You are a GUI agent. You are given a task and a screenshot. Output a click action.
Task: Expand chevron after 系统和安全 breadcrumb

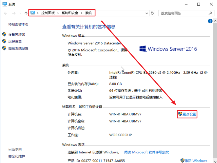82,13
